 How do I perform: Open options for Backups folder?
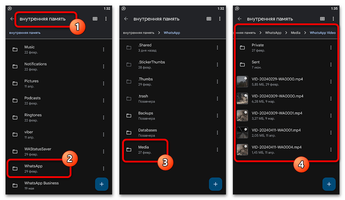[x=217, y=115]
